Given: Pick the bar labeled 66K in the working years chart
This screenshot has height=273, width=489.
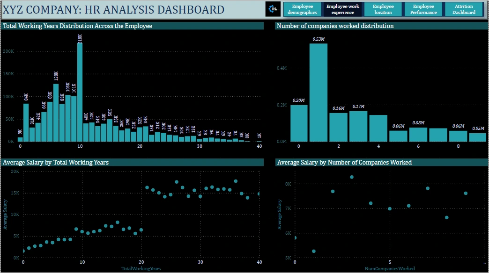Looking at the screenshot, I should click(x=44, y=127).
